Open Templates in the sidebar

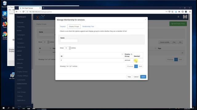[21, 43]
